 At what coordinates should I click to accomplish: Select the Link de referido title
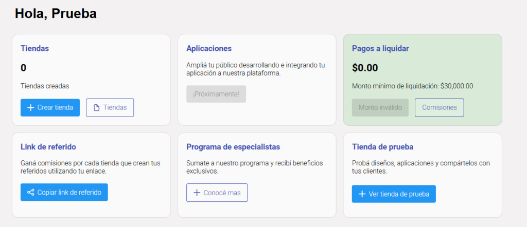point(49,147)
